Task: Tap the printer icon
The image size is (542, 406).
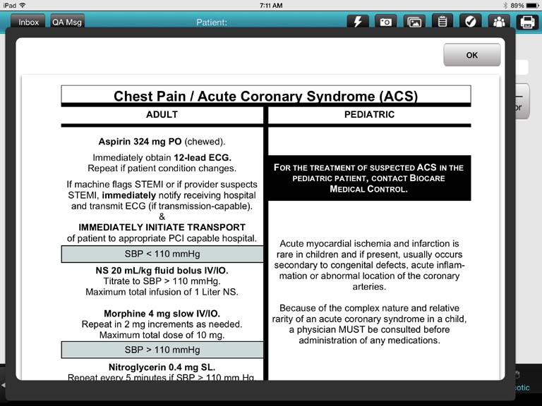Action: [x=527, y=22]
